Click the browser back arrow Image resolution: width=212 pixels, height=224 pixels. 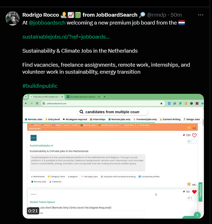point(26,103)
